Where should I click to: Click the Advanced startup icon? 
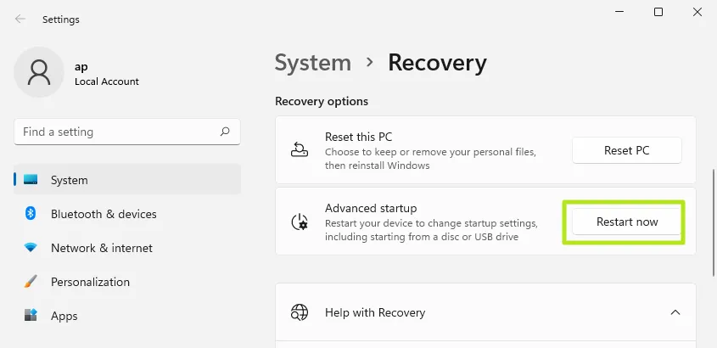300,222
